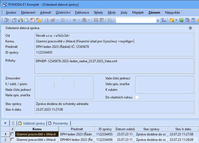Print the record with printer icon
Image resolution: width=199 pixels, height=143 pixels.
click(21, 20)
